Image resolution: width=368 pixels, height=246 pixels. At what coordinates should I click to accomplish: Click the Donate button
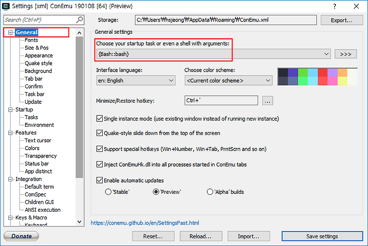pyautogui.click(x=21, y=236)
